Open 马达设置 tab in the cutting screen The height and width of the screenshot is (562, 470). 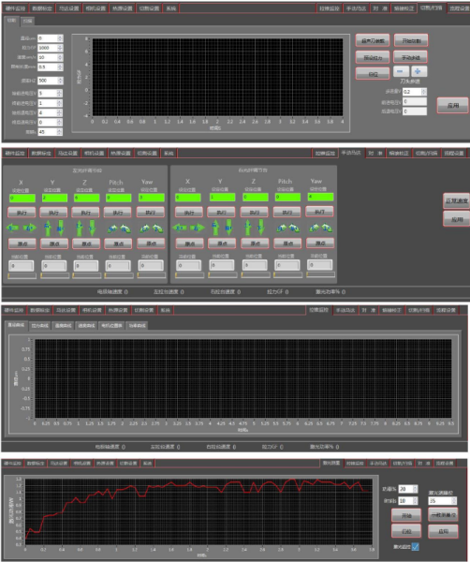click(68, 8)
